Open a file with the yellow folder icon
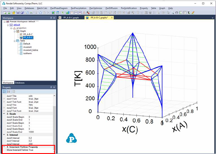The image size is (216, 154). [x=14, y=13]
